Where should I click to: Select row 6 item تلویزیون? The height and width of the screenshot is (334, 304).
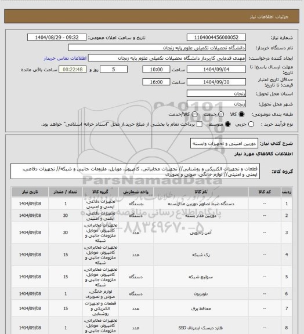click(201, 294)
